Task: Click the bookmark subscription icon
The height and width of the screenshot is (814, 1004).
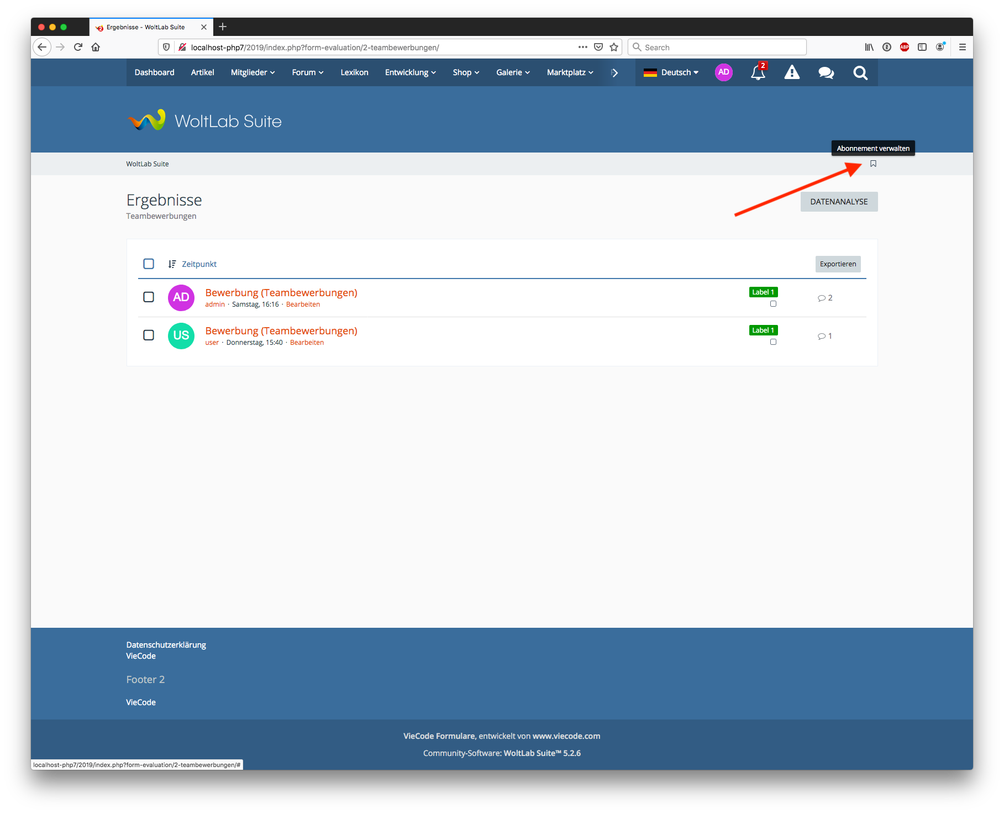Action: click(873, 164)
